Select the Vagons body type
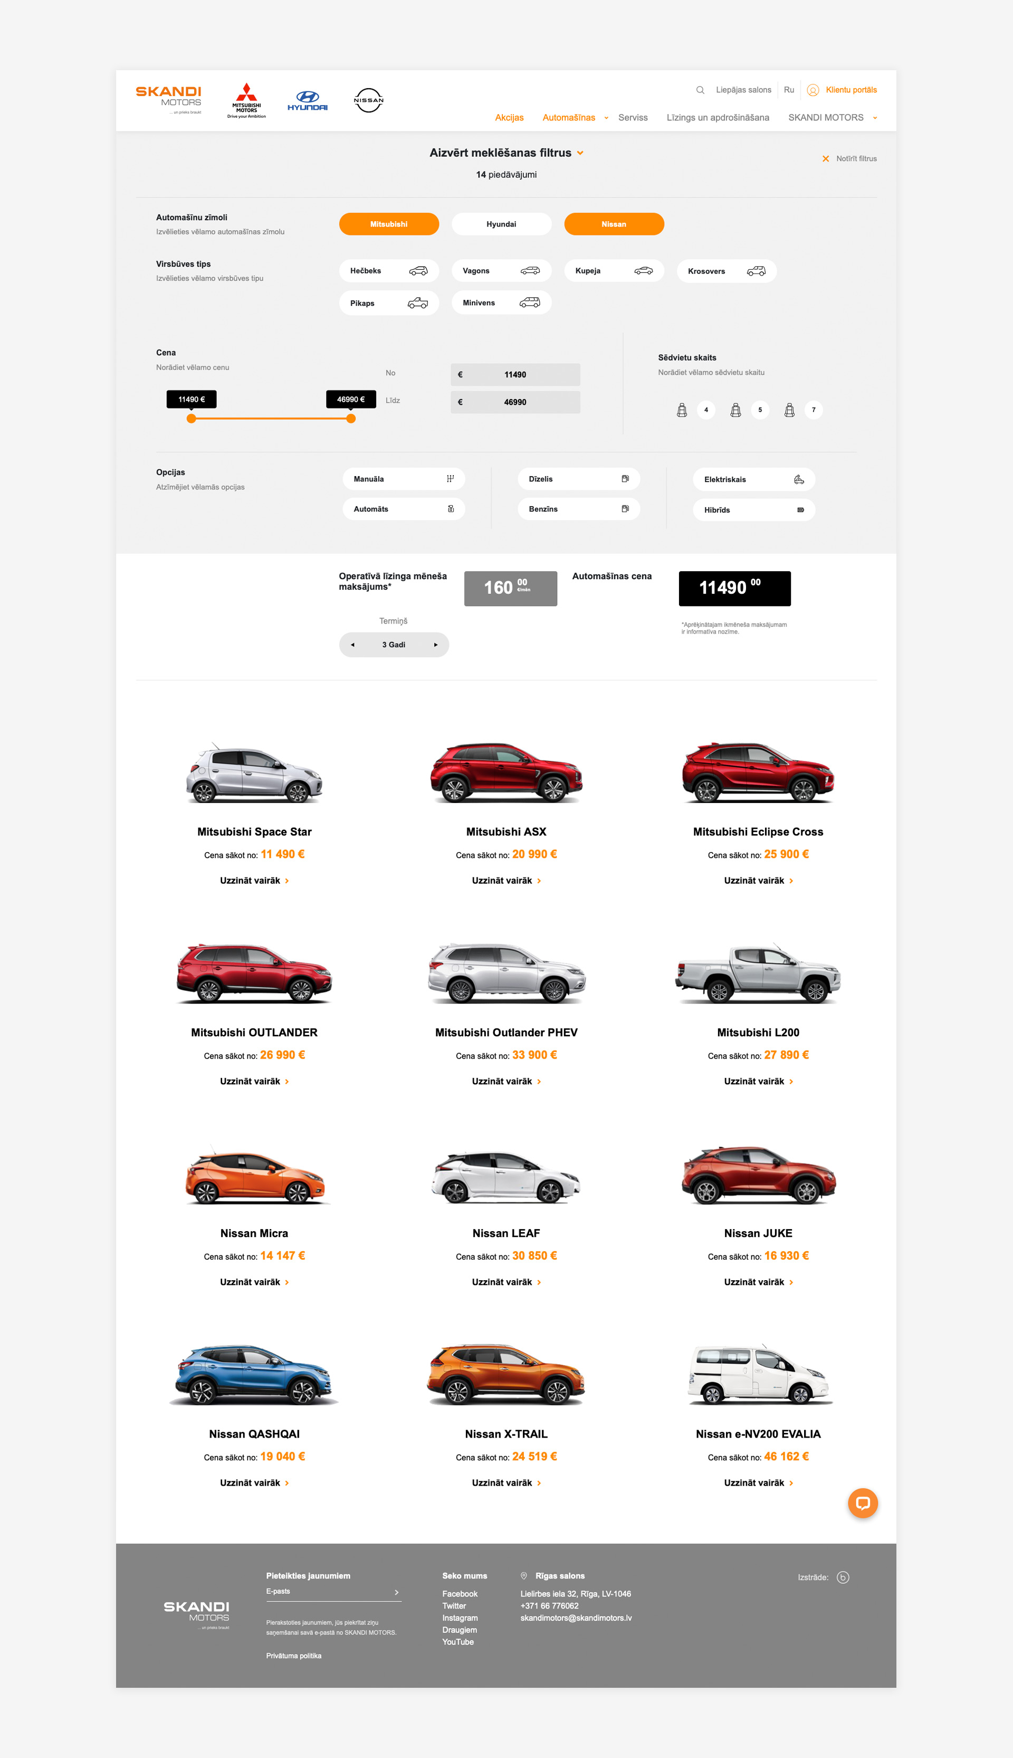1013x1758 pixels. pos(502,271)
